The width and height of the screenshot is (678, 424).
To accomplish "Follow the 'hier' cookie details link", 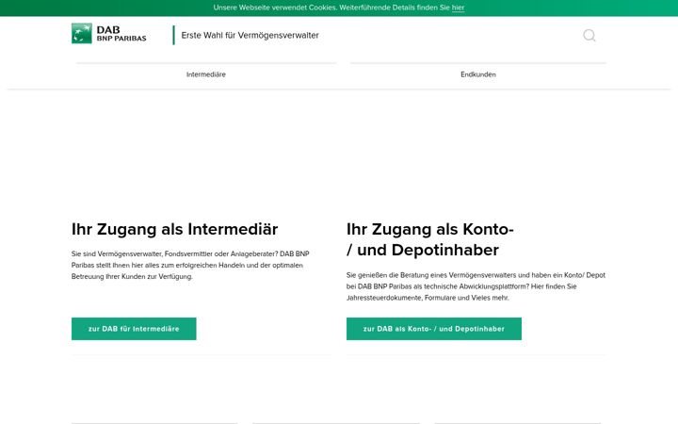I will tap(458, 8).
